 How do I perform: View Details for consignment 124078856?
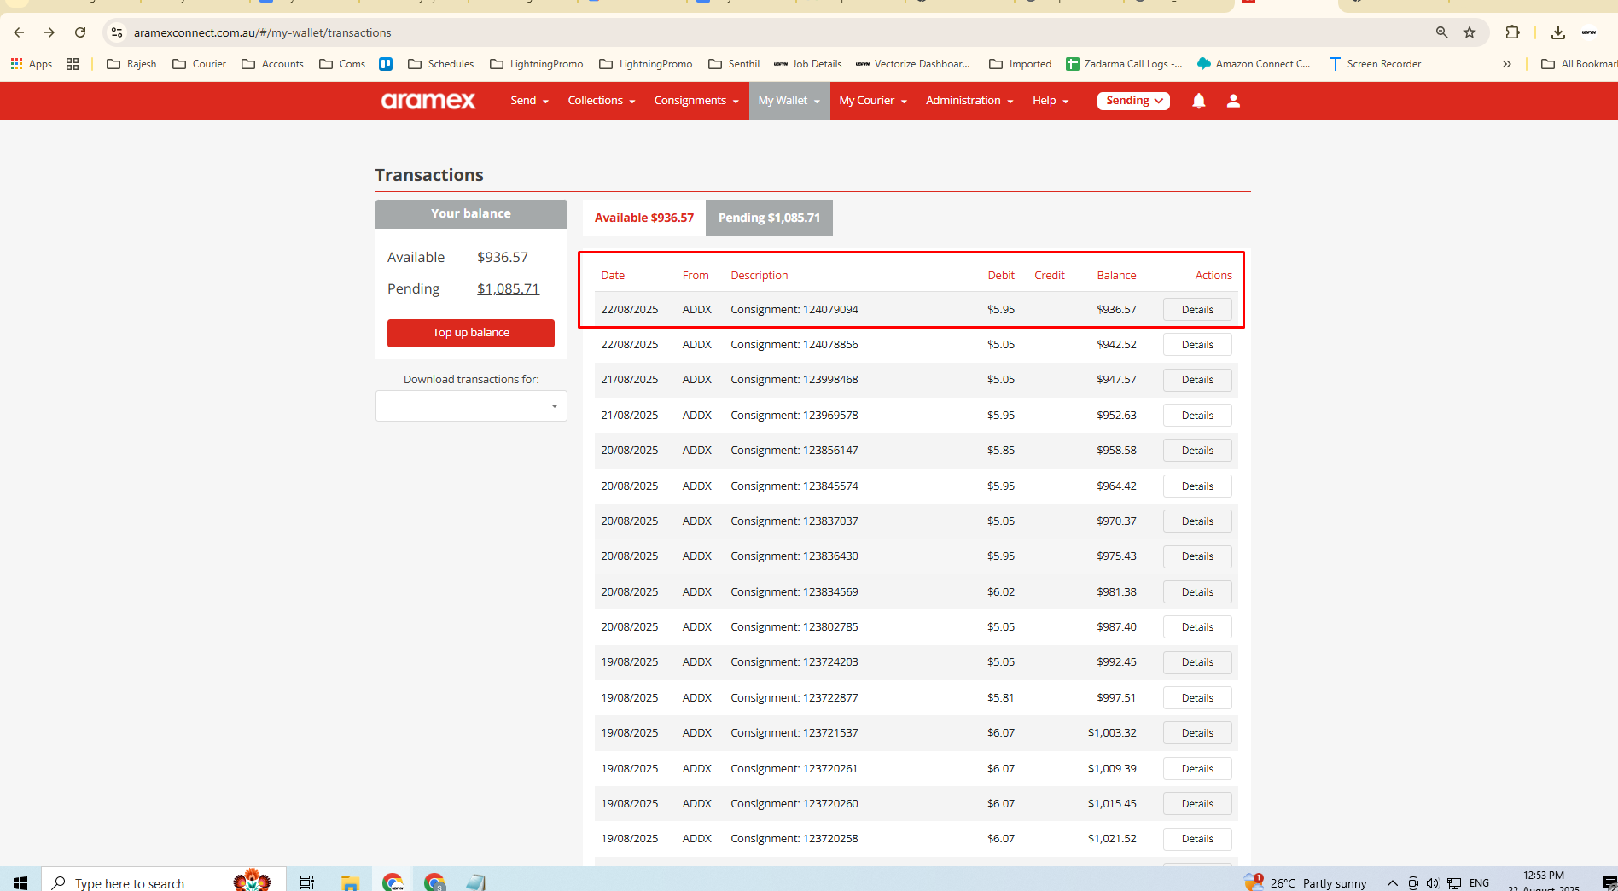pos(1197,345)
